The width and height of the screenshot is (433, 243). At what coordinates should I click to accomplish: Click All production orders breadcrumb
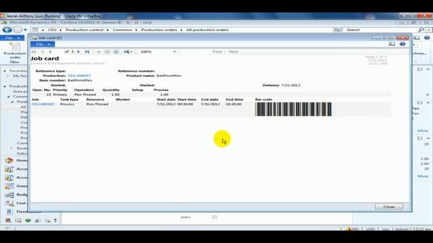pos(208,30)
